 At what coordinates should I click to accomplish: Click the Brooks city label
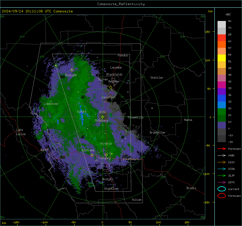[x=191, y=188]
